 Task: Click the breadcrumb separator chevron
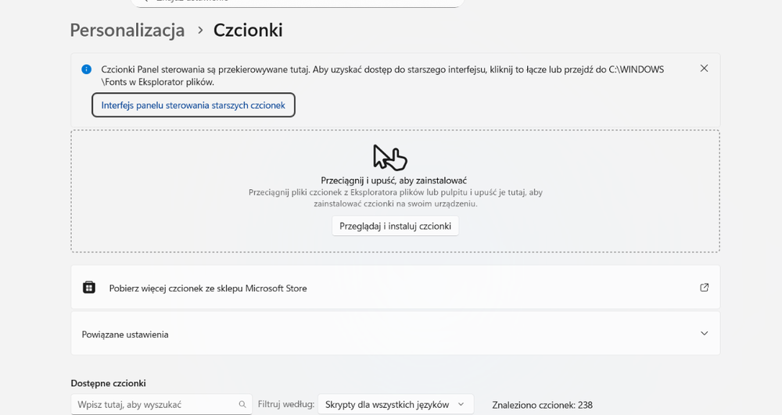point(200,30)
